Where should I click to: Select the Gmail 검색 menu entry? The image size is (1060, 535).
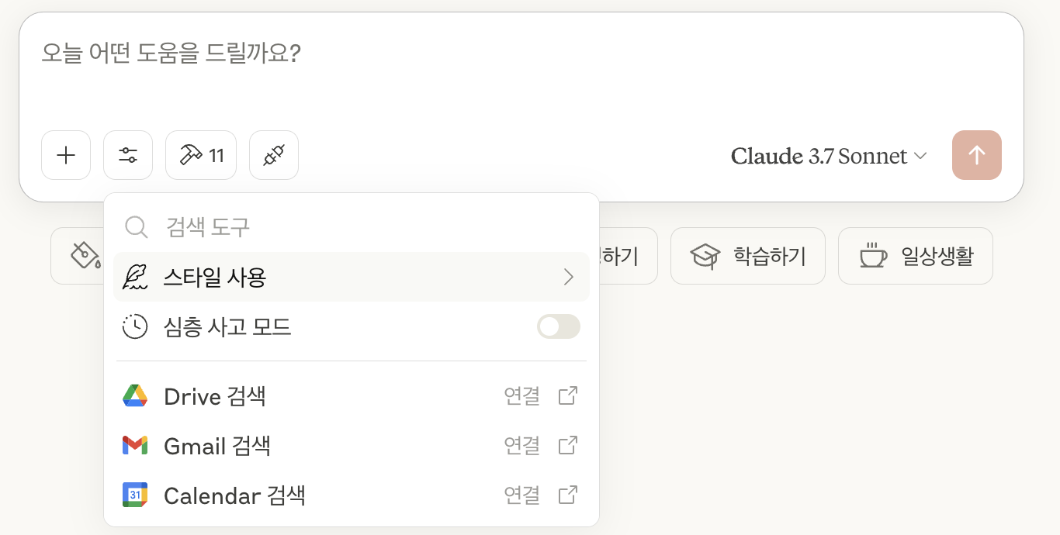tap(217, 446)
